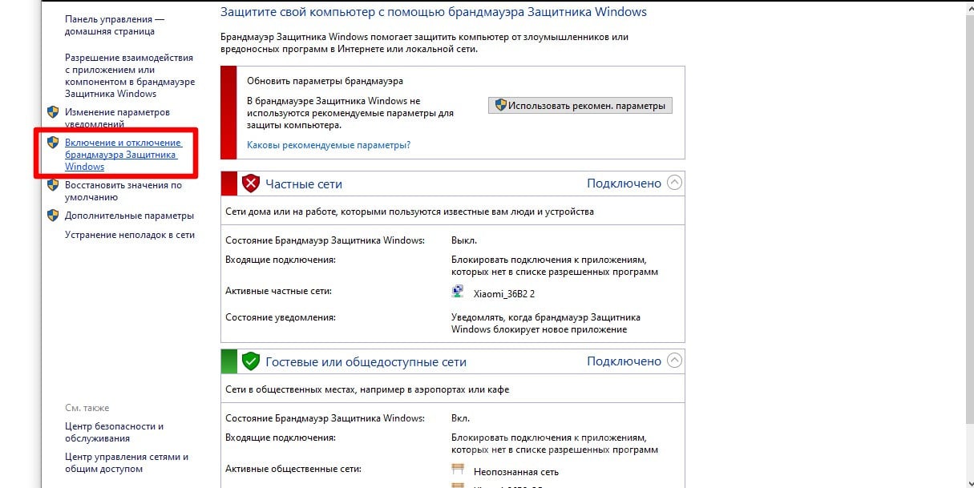Open Разрешение взаимодействия с приложением link

[x=130, y=75]
